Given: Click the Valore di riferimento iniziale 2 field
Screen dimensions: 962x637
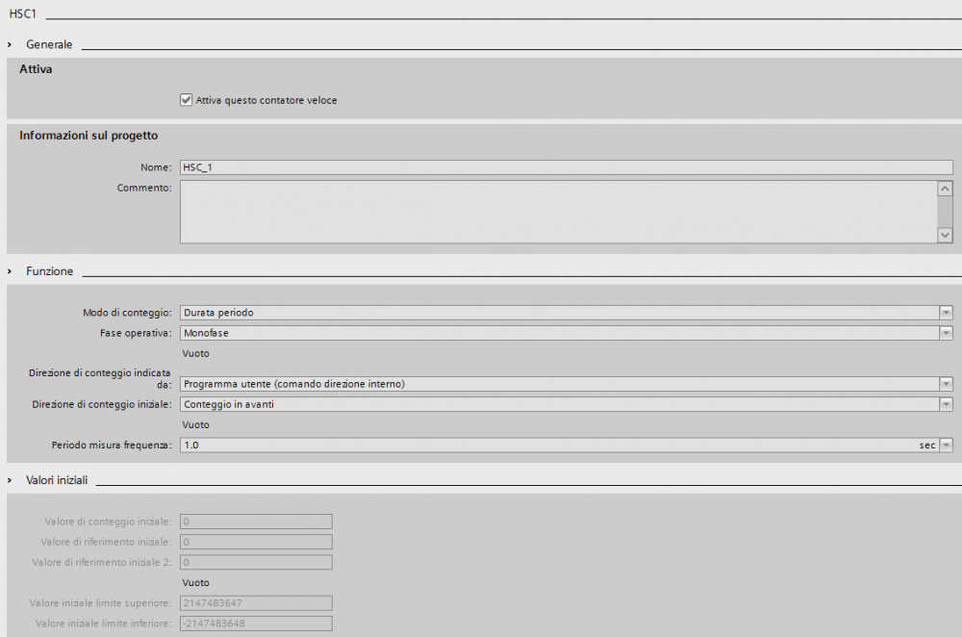Looking at the screenshot, I should (x=256, y=562).
